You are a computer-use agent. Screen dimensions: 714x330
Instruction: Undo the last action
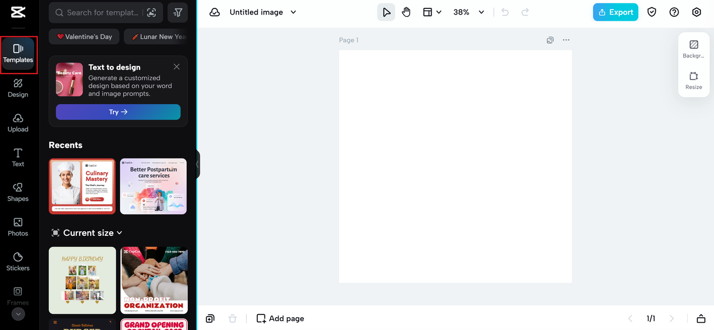point(505,12)
